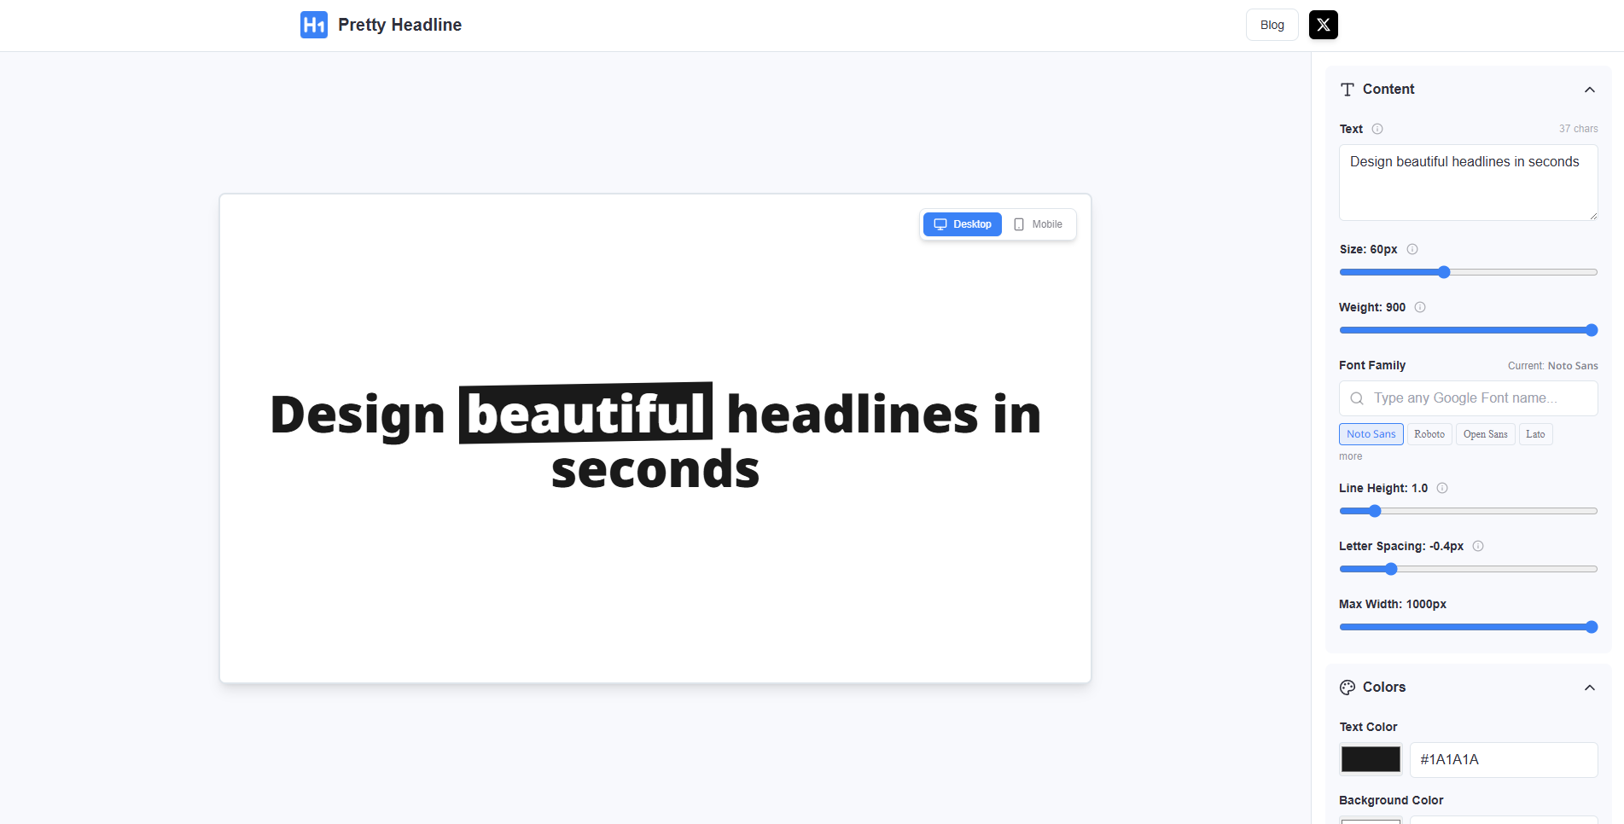Viewport: 1624px width, 824px height.
Task: Click the Max Width slider handle
Action: coord(1590,627)
